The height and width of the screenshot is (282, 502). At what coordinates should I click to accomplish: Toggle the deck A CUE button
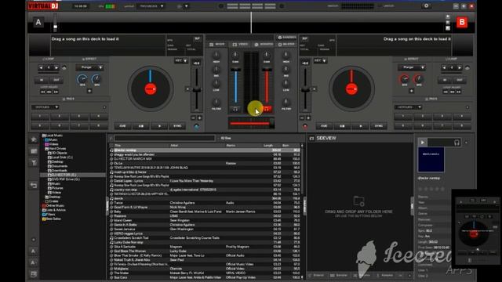(122, 126)
